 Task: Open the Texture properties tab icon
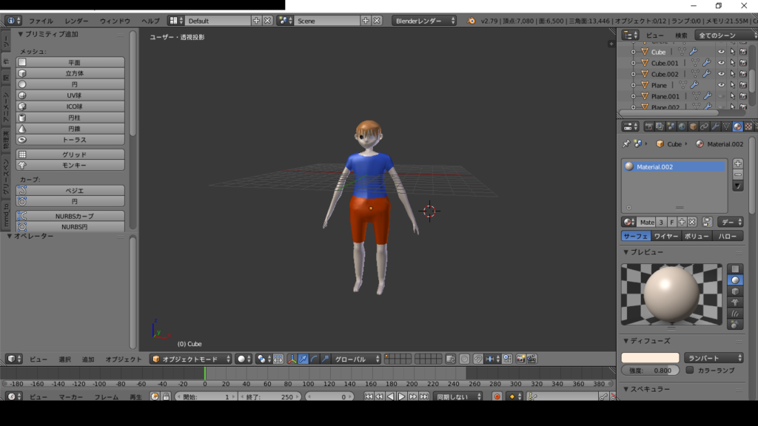(748, 126)
